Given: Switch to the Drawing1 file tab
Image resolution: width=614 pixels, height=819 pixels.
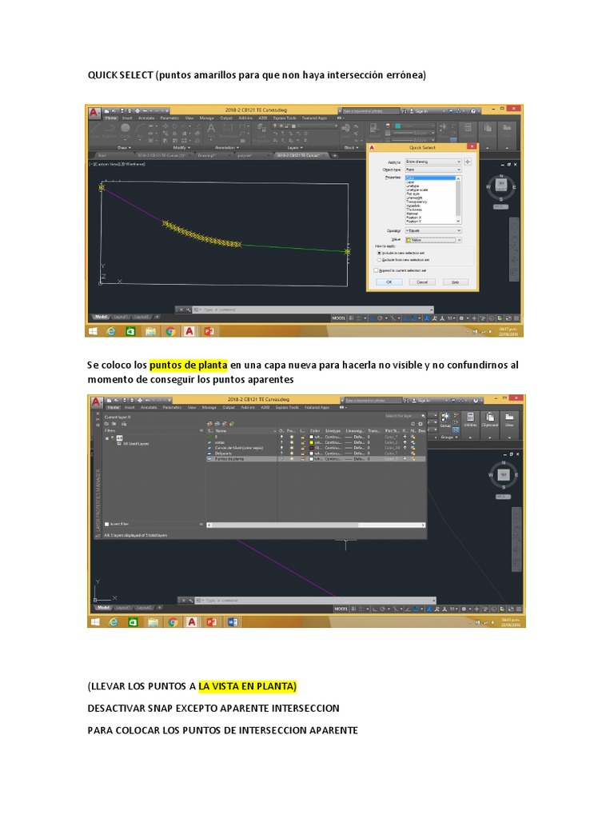Looking at the screenshot, I should [x=207, y=156].
